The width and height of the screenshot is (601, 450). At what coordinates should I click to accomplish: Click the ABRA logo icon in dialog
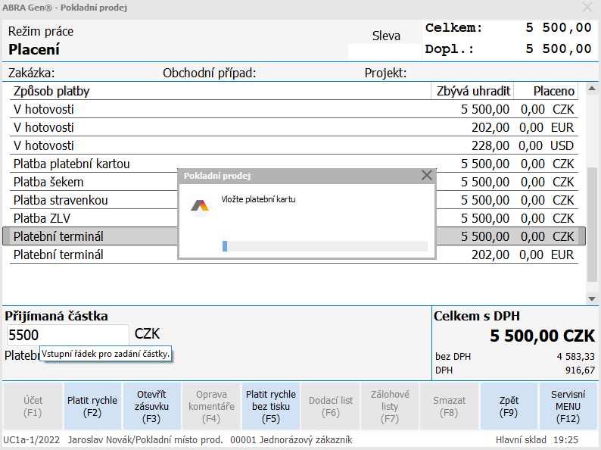click(x=200, y=206)
